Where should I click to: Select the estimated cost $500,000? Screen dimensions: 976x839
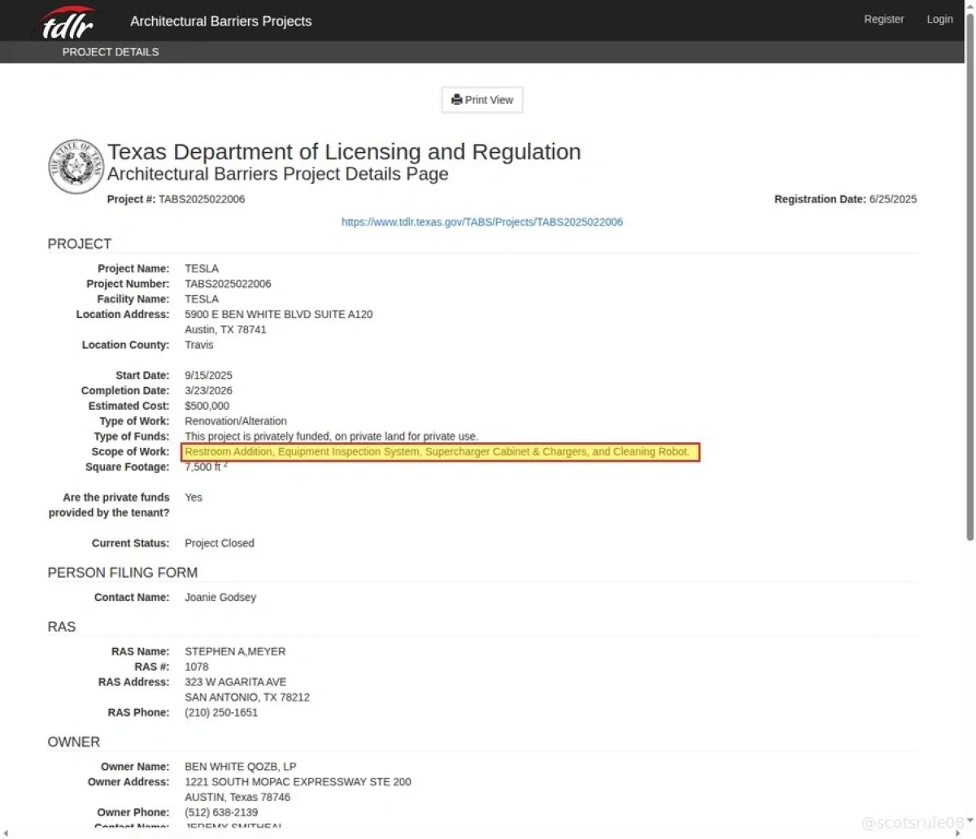(x=207, y=406)
